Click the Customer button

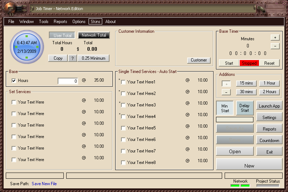(199, 60)
